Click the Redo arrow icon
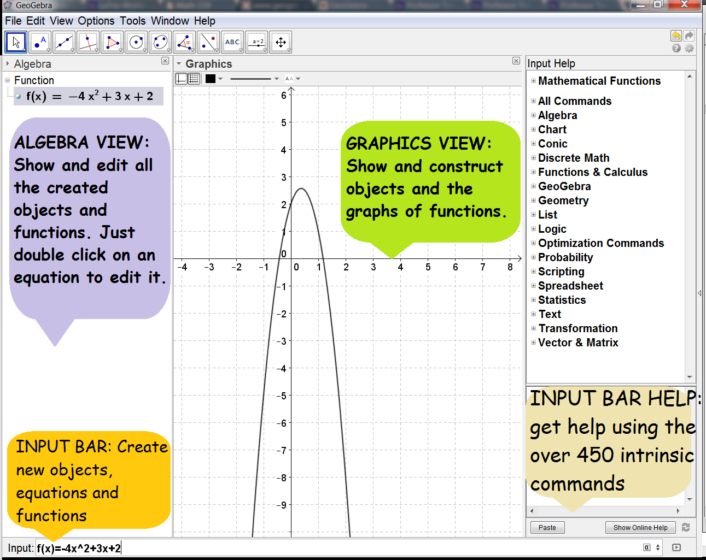This screenshot has height=560, width=706. tap(689, 36)
